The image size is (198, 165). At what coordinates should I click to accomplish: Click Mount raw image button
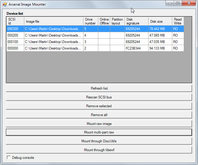point(99,124)
